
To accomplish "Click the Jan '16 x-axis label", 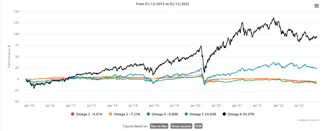I will pos(29,105).
